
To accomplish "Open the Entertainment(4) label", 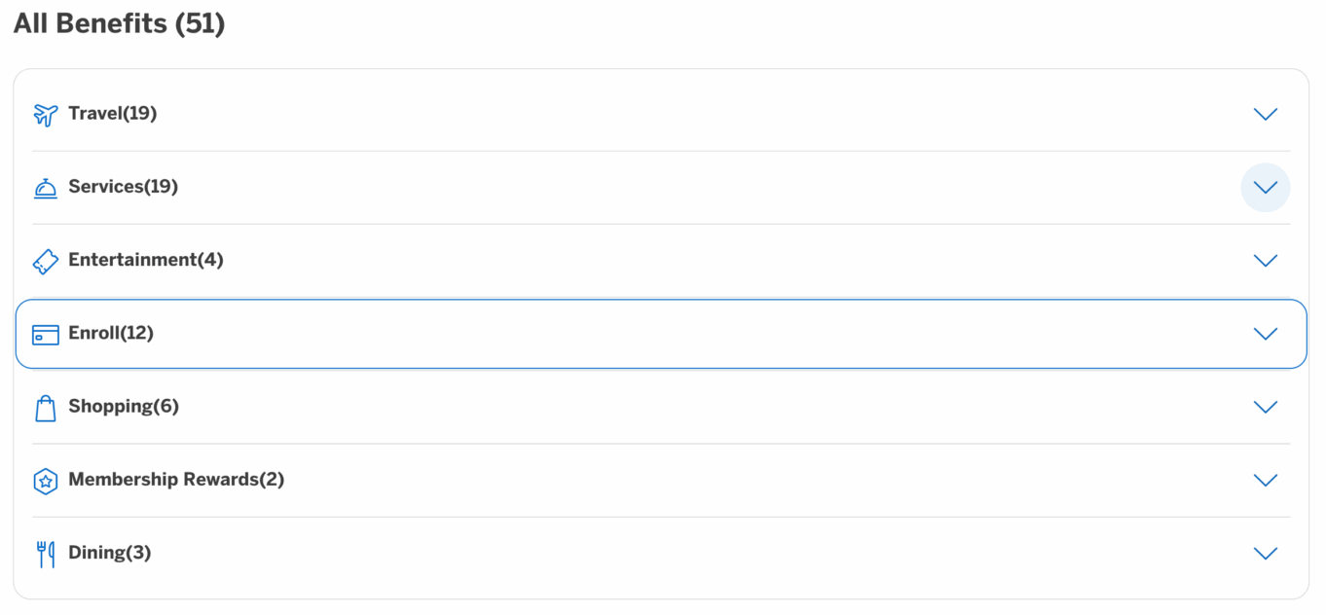I will coord(146,260).
